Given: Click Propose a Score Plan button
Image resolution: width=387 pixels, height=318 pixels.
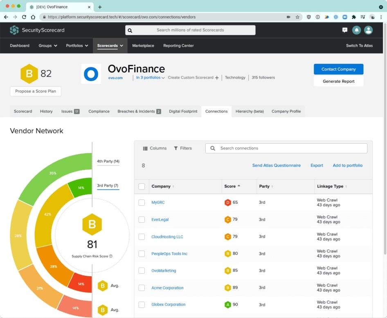Looking at the screenshot, I should (36, 91).
